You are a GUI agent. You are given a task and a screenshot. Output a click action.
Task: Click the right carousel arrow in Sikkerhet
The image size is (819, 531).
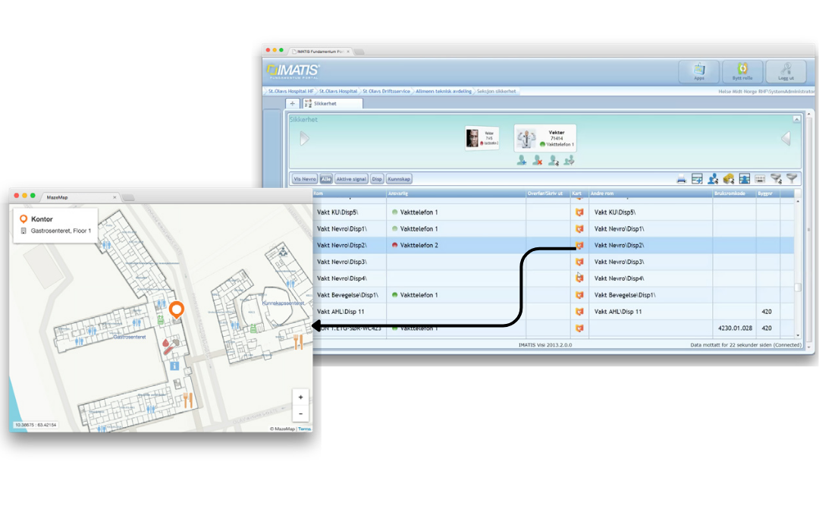tap(786, 139)
